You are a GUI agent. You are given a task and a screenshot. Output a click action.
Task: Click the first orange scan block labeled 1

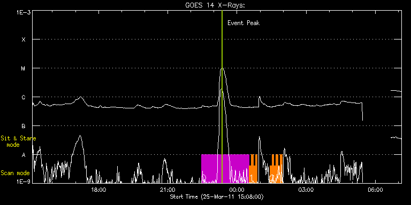click(253, 169)
